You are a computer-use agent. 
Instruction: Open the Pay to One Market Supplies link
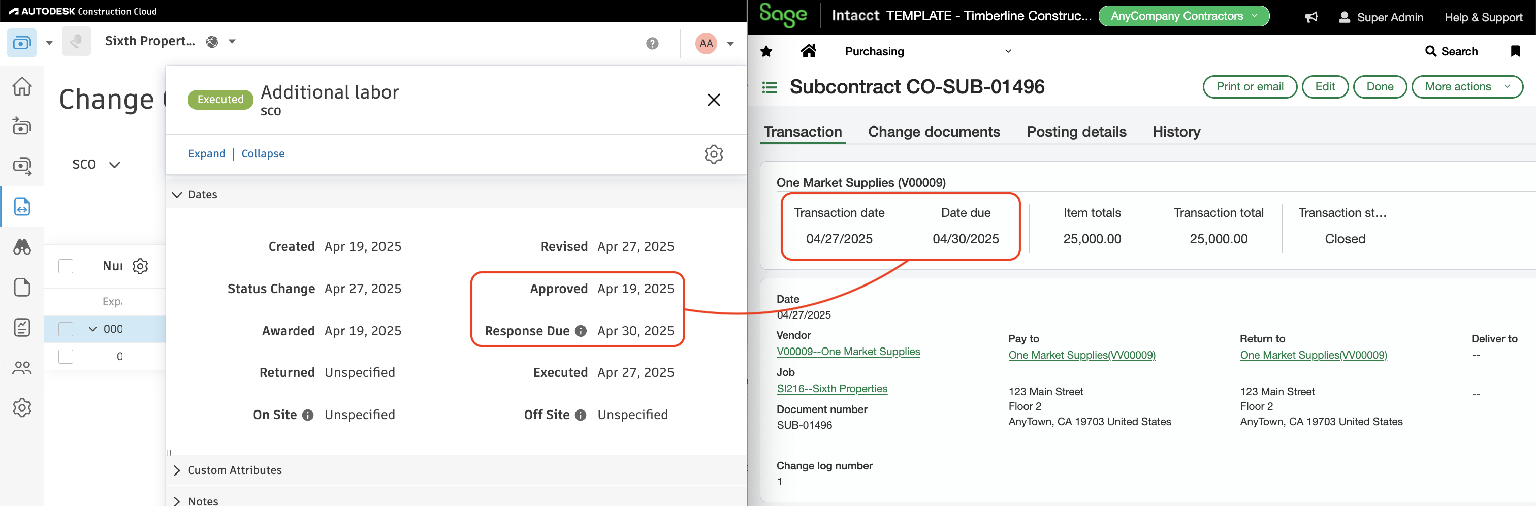(1081, 356)
